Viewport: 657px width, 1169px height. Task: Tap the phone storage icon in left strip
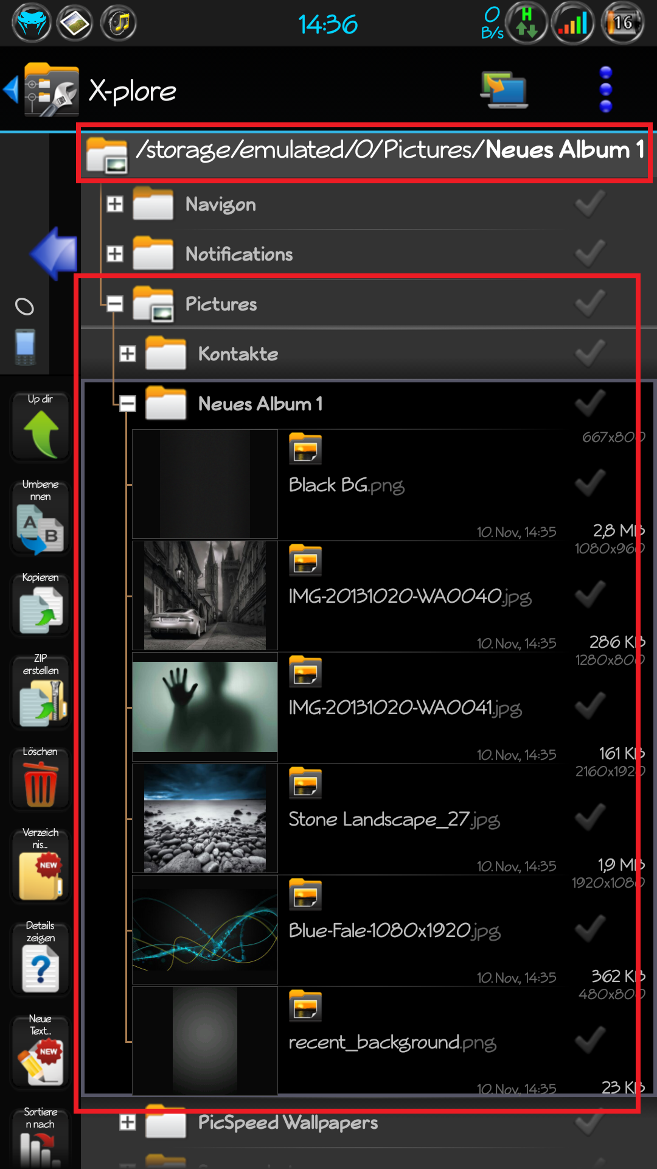tap(25, 346)
